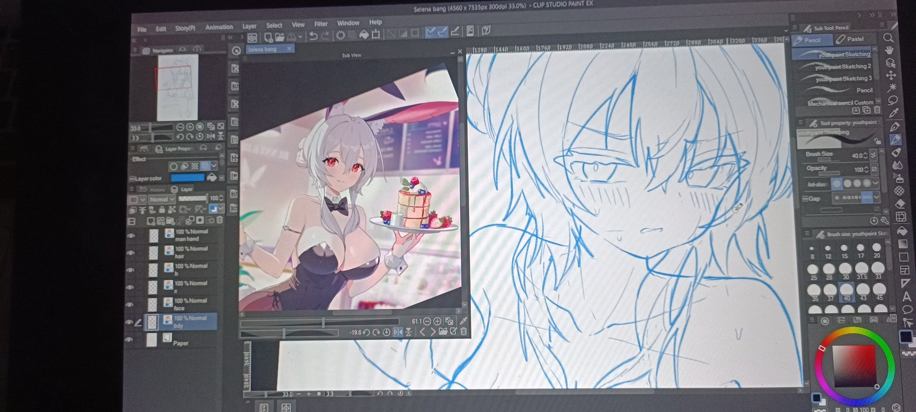Image resolution: width=916 pixels, height=412 pixels.
Task: Flip the Sub View image horizontally
Action: tap(398, 332)
